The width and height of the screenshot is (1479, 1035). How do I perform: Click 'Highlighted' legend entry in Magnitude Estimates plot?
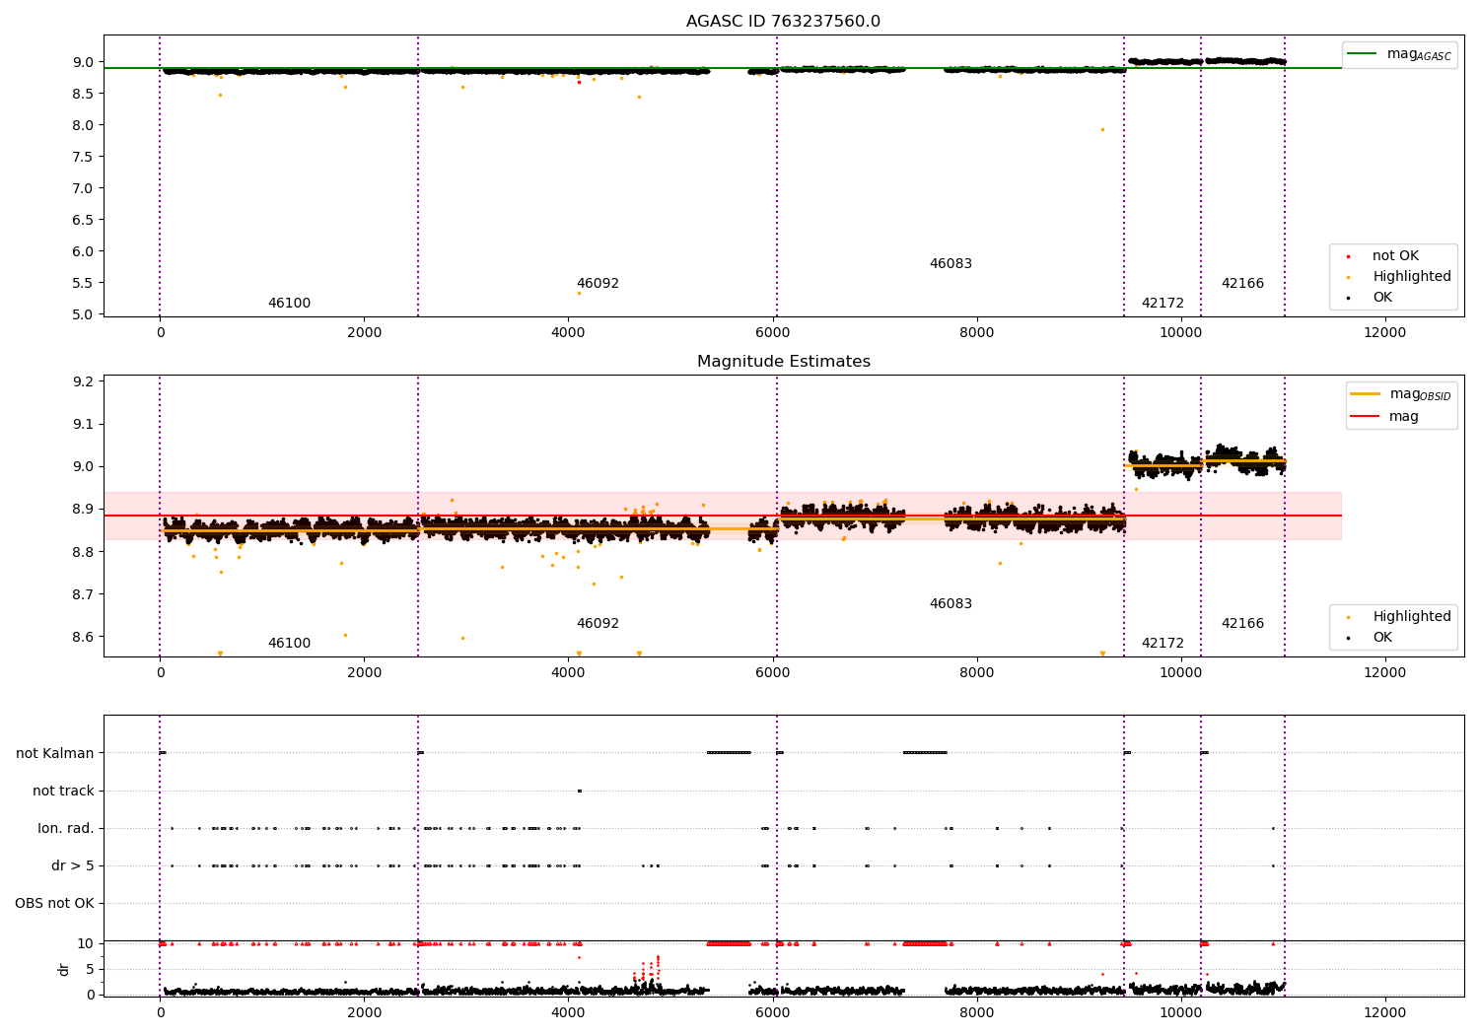1411,617
